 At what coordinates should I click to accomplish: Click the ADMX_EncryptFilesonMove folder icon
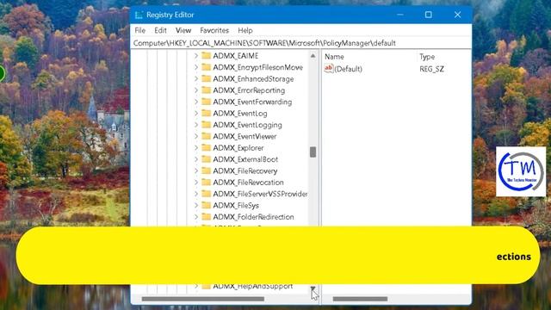coord(207,67)
